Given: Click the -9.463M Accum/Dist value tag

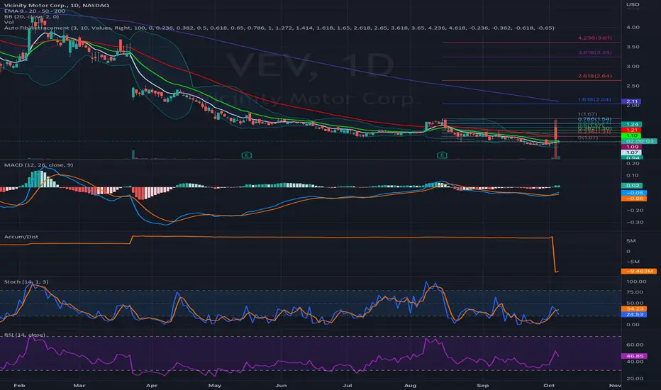Looking at the screenshot, I should [x=638, y=272].
